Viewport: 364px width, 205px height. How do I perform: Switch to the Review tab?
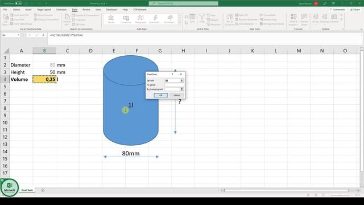click(x=86, y=10)
